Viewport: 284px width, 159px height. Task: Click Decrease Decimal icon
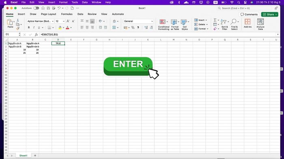(151, 27)
